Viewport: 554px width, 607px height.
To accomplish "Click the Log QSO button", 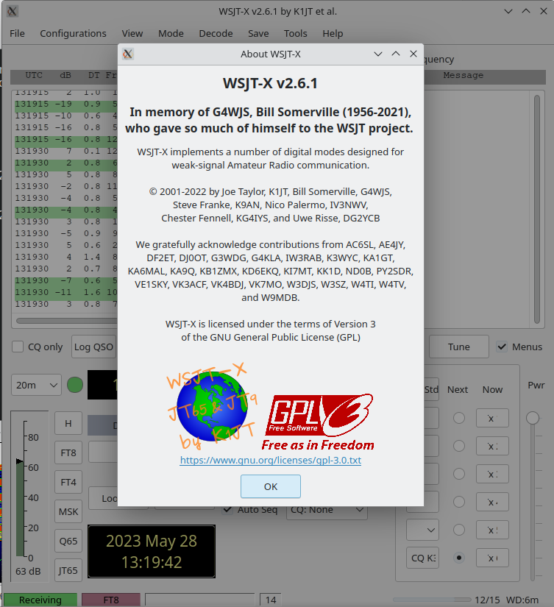I will [x=93, y=347].
